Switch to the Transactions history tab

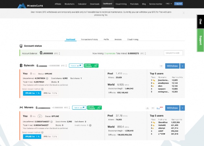tap(89, 39)
